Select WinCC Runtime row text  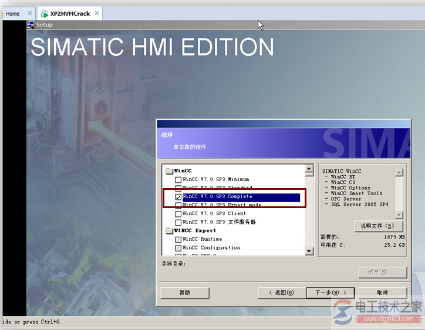coord(202,239)
